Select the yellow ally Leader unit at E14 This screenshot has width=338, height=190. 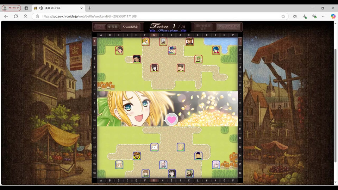137,156
